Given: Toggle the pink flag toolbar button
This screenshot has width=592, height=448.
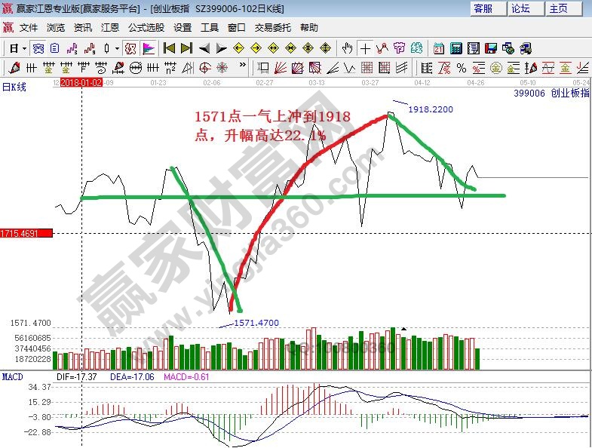Looking at the screenshot, I should tap(149, 48).
